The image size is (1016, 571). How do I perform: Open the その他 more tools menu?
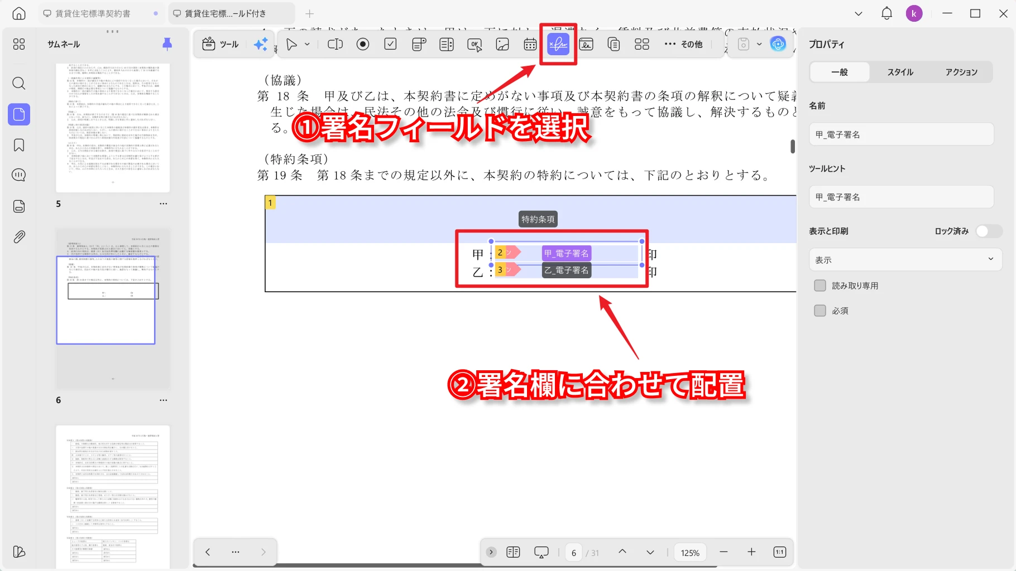683,44
